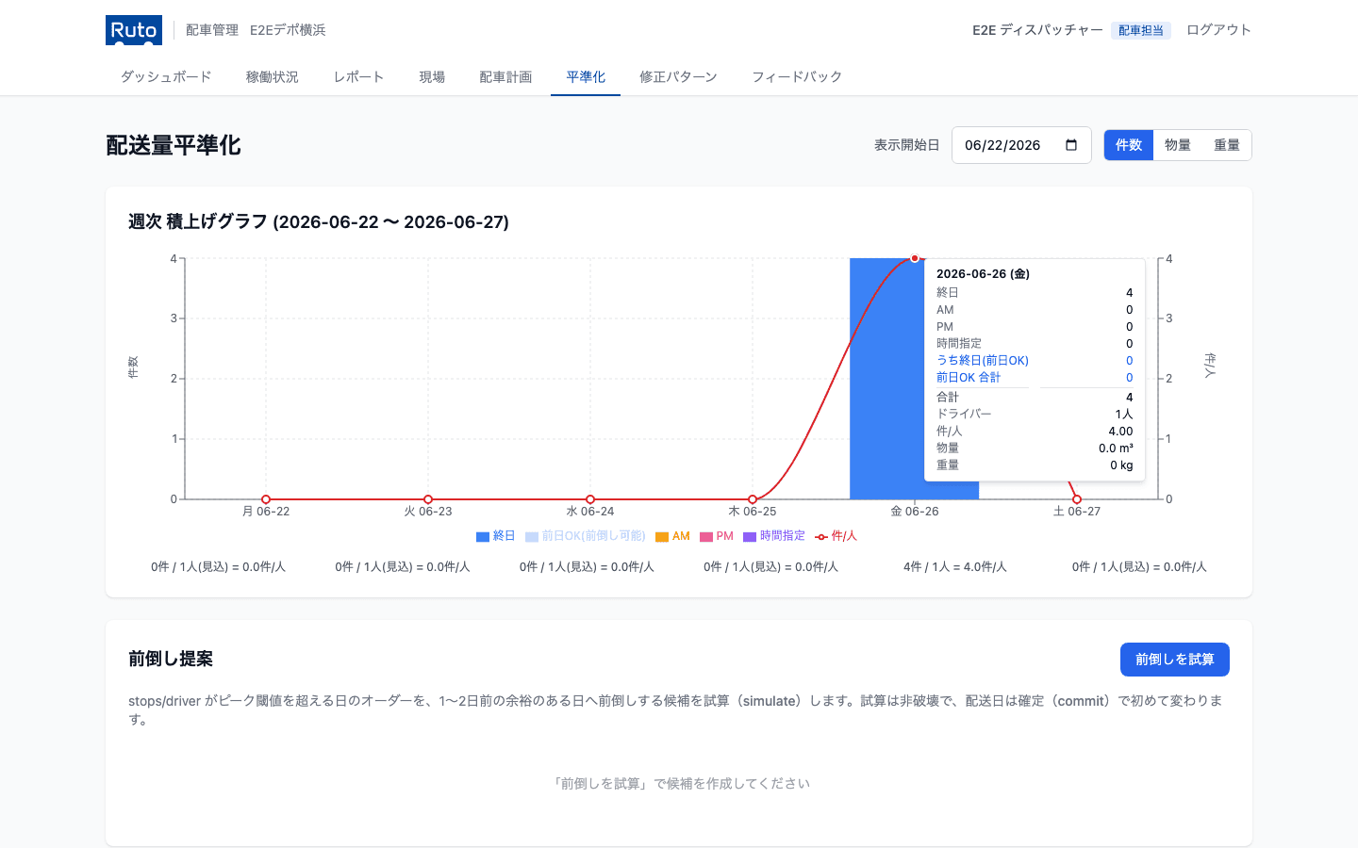Click the ログアウト link

pos(1218,30)
